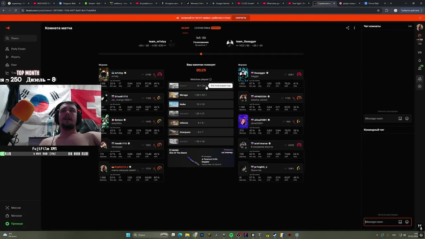Attach image in team chat input

[x=400, y=222]
